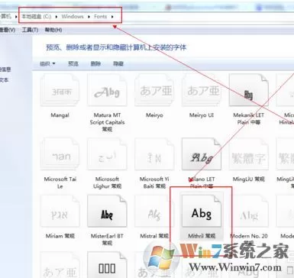Select Mekanik LET Plain font icon

249,90
